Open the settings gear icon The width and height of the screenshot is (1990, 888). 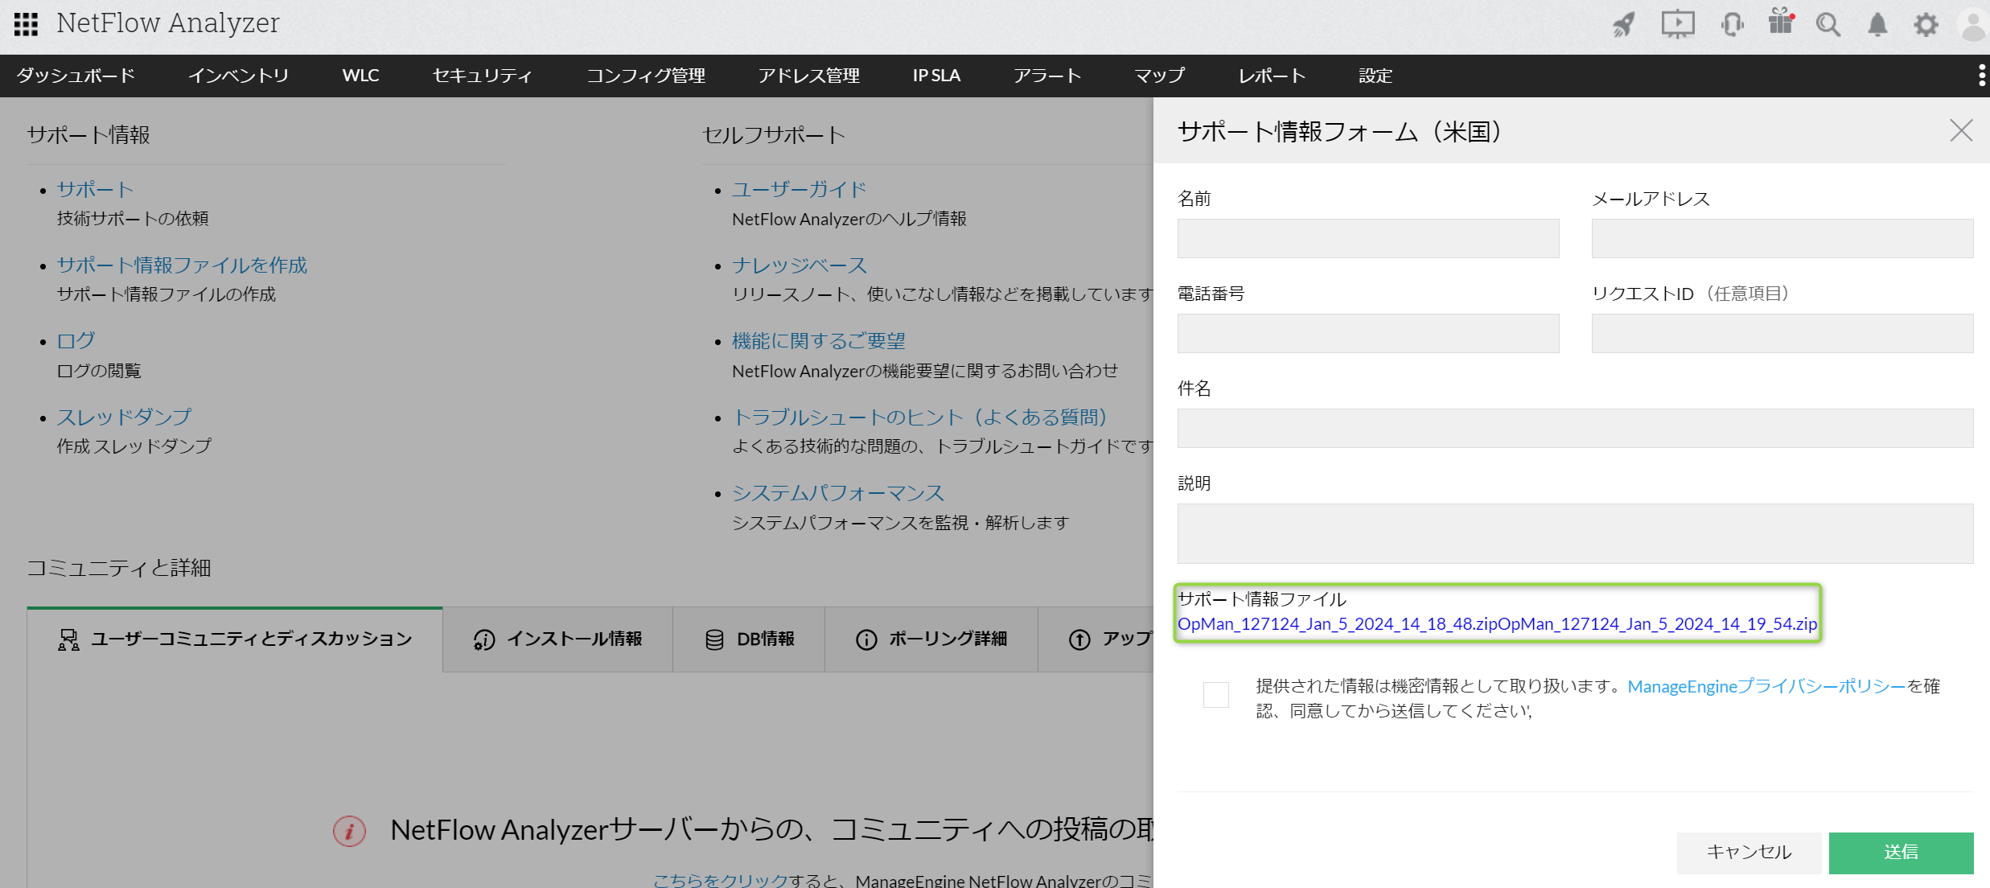coord(1926,25)
